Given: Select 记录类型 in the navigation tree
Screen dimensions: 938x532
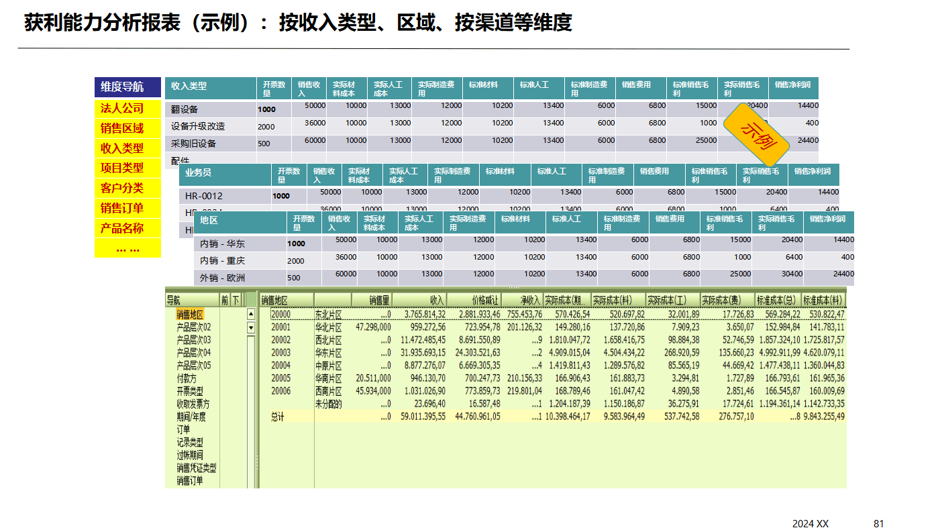Looking at the screenshot, I should click(190, 443).
